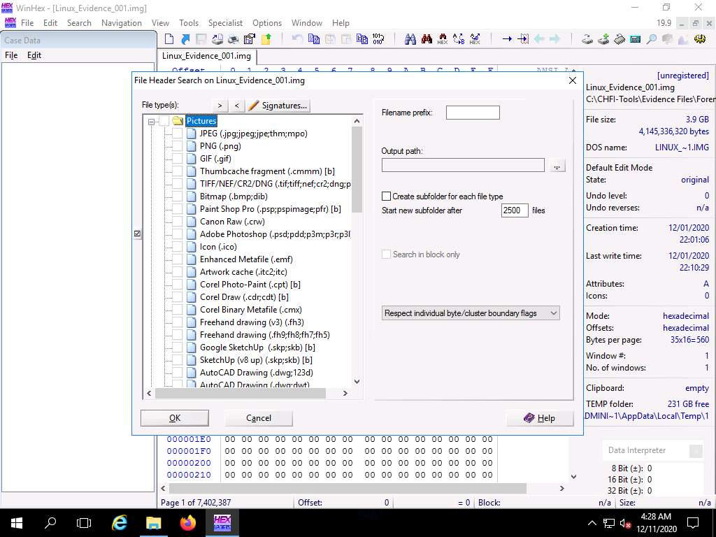Click file type list scroll-down arrow

[x=357, y=381]
